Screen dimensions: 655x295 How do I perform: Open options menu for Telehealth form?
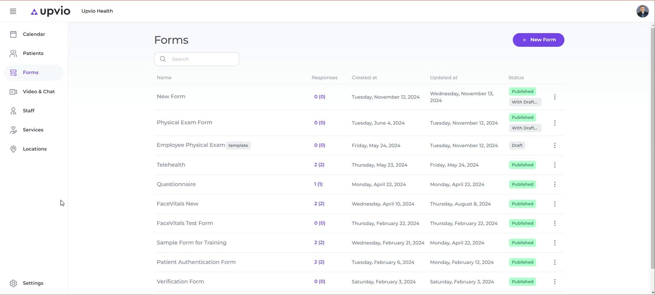pyautogui.click(x=555, y=165)
